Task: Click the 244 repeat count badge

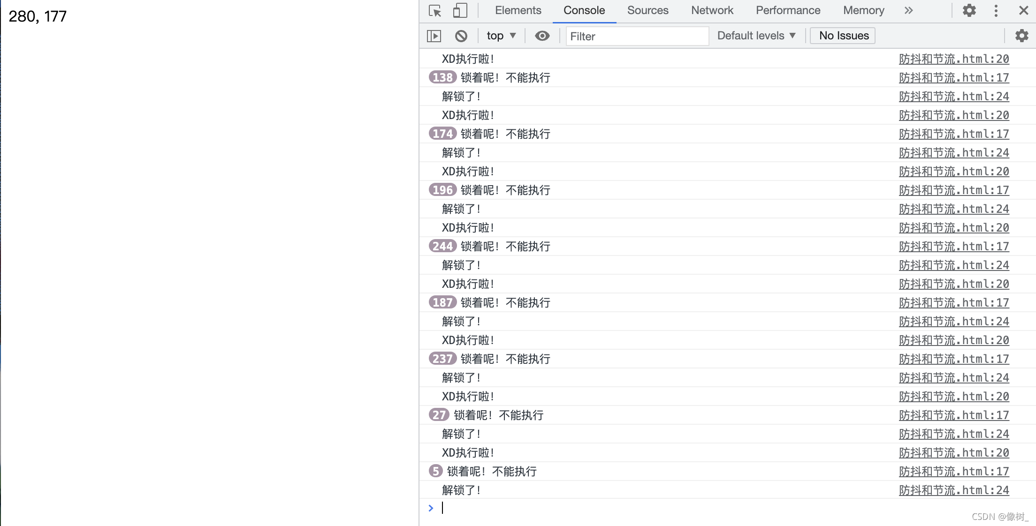Action: point(442,246)
